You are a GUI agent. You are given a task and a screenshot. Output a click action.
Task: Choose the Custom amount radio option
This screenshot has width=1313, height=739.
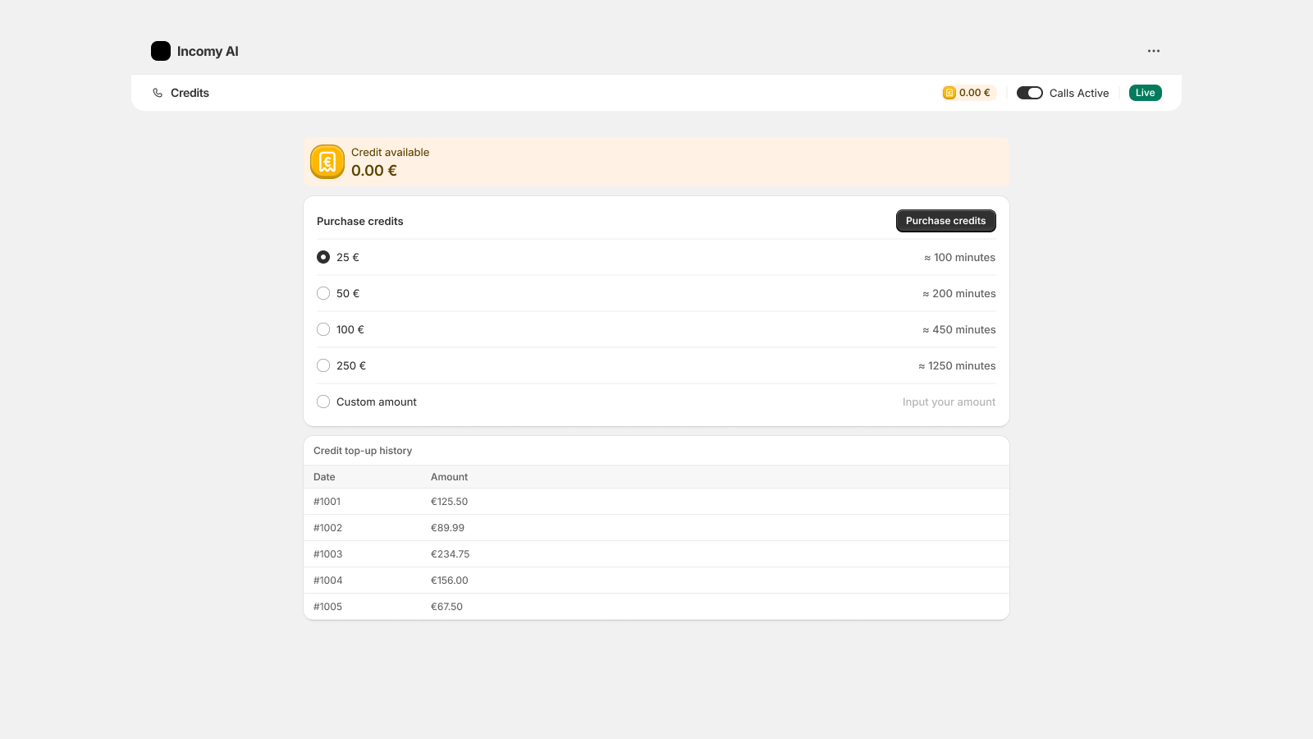point(323,402)
